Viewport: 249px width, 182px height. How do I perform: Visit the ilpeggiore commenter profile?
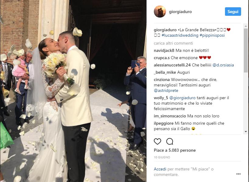[x=164, y=123]
